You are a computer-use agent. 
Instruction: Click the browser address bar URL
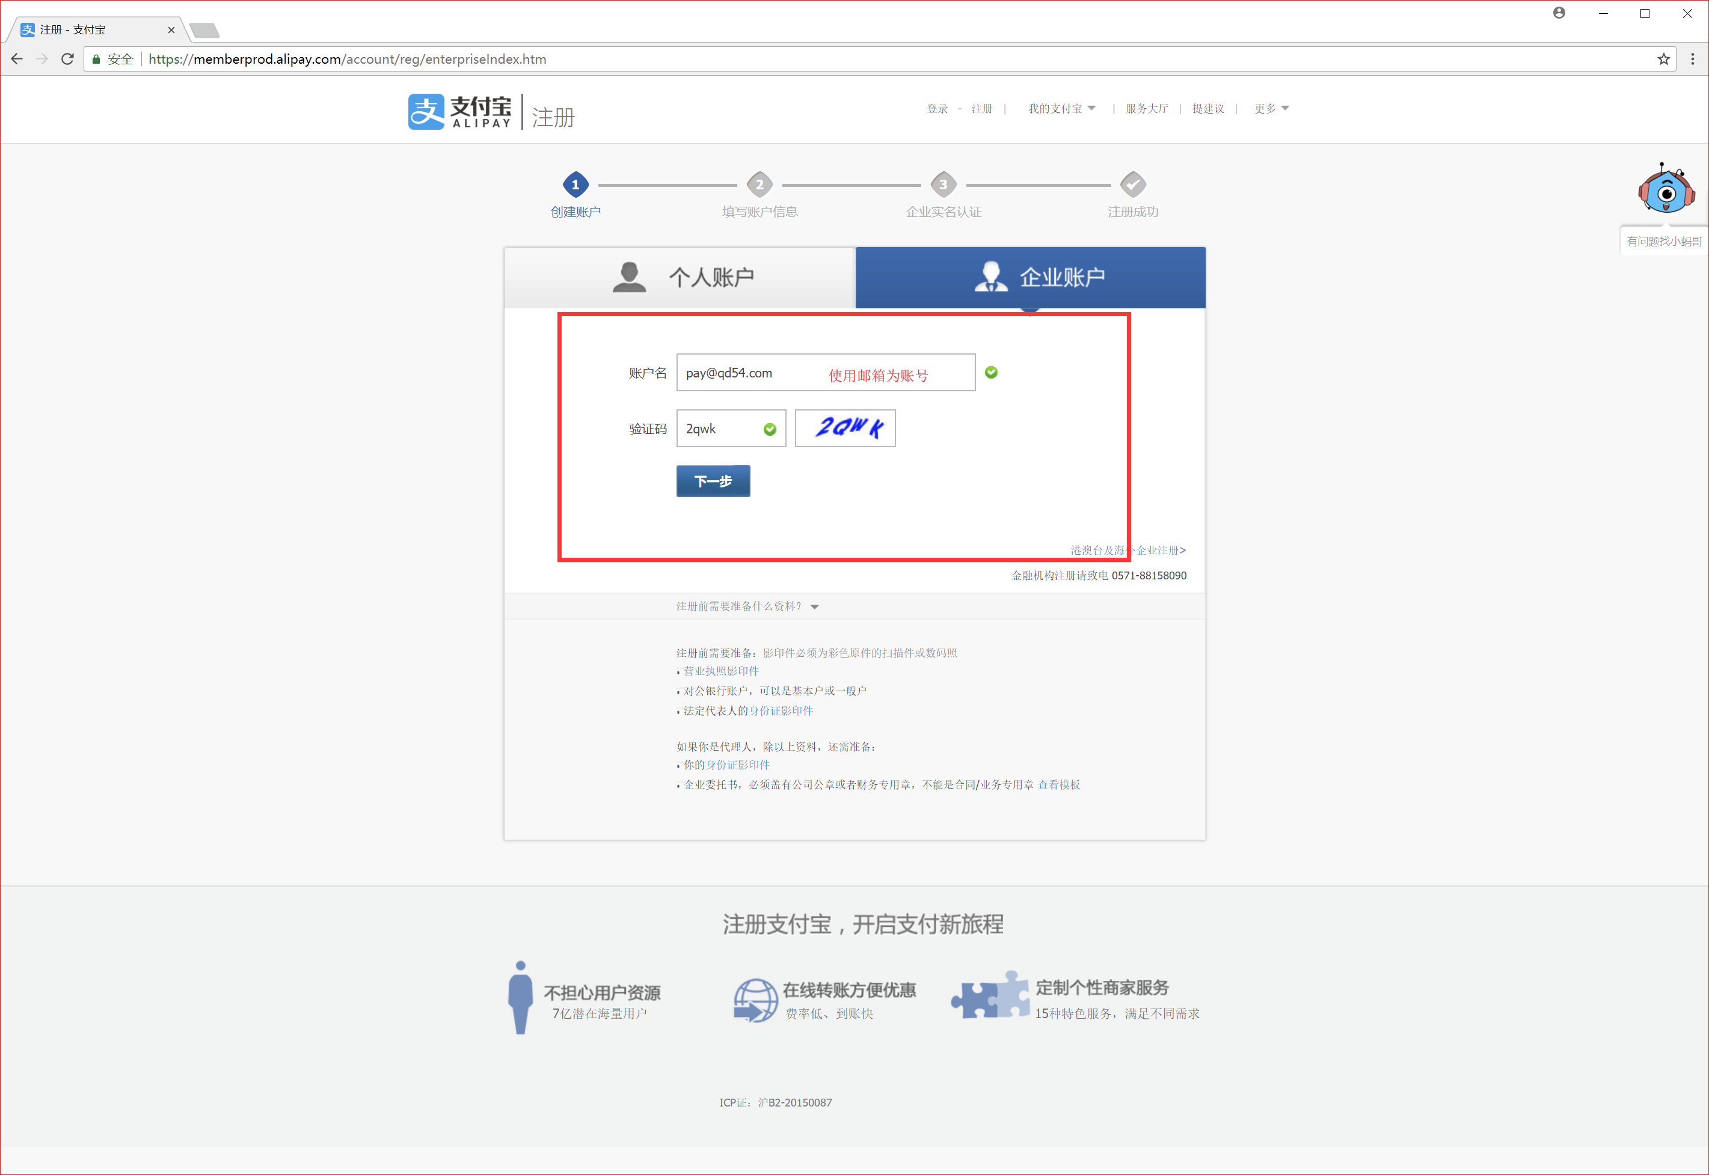(347, 59)
